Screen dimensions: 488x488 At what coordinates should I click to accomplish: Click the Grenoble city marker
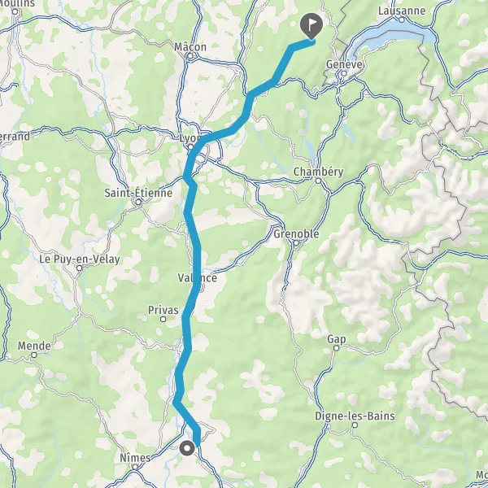coord(296,243)
